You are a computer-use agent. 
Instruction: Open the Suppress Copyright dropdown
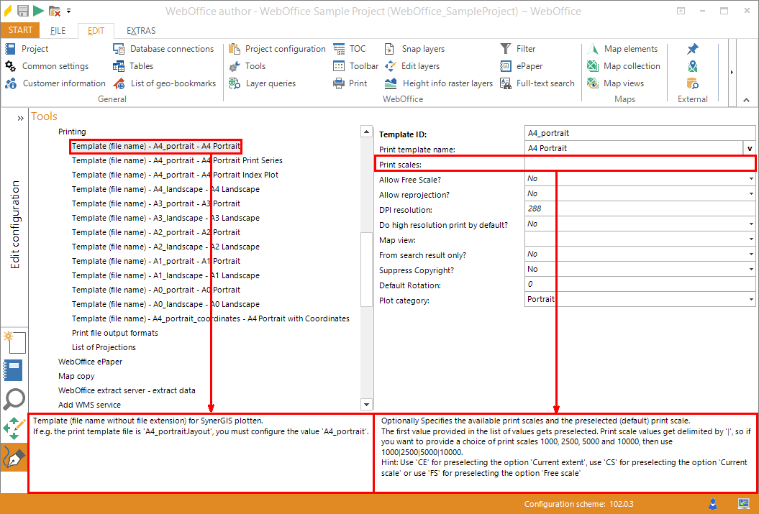point(749,268)
